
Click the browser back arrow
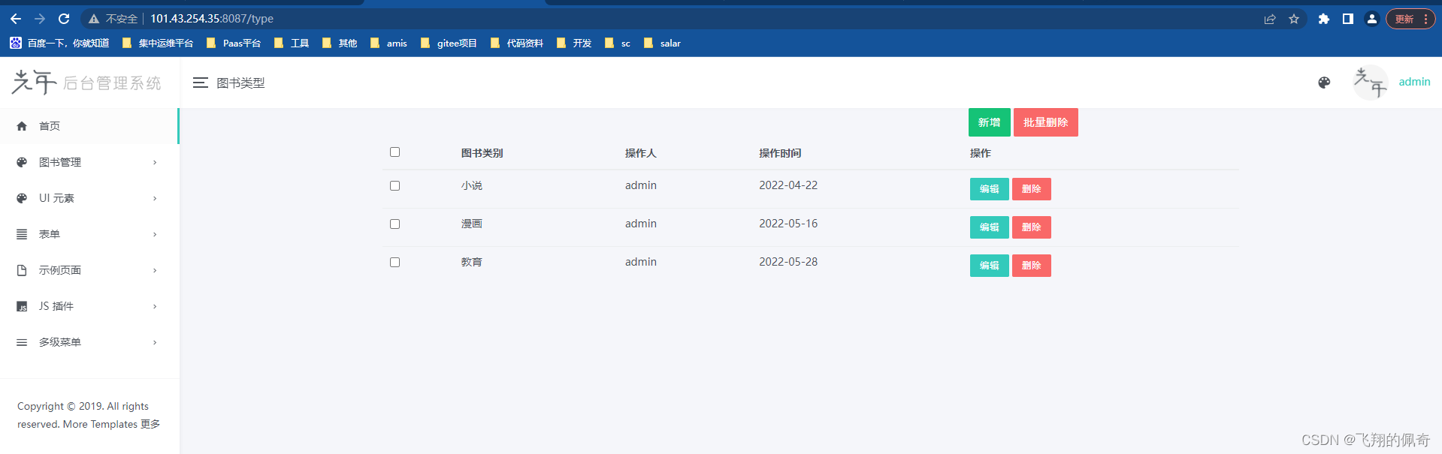(16, 19)
